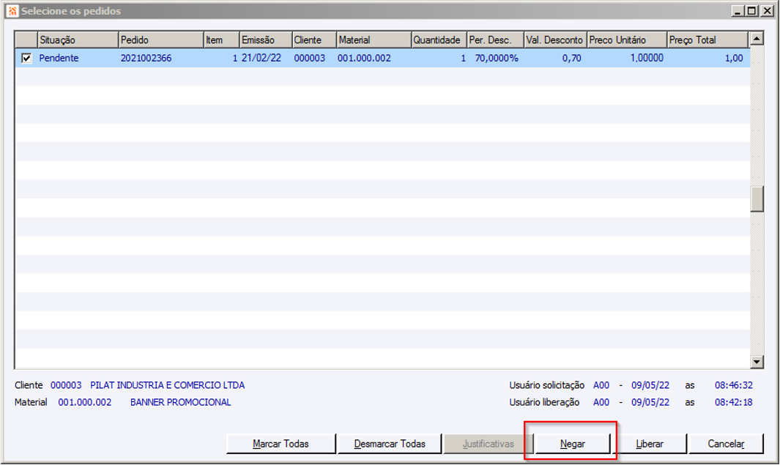Click the Preco Unitário column header
Image resolution: width=780 pixels, height=465 pixels.
point(627,40)
